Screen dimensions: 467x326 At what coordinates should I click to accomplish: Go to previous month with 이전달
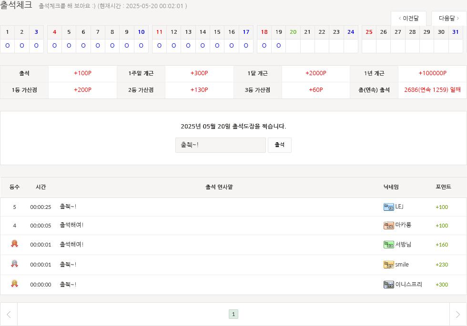pyautogui.click(x=408, y=19)
